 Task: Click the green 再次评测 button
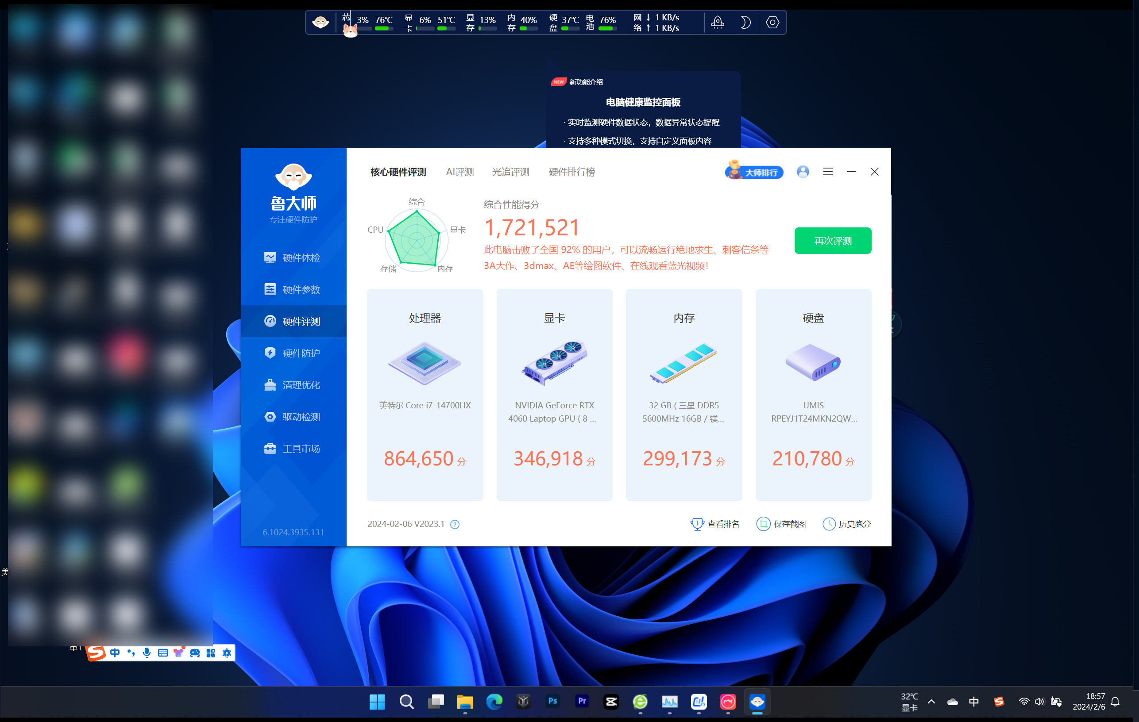(x=833, y=241)
